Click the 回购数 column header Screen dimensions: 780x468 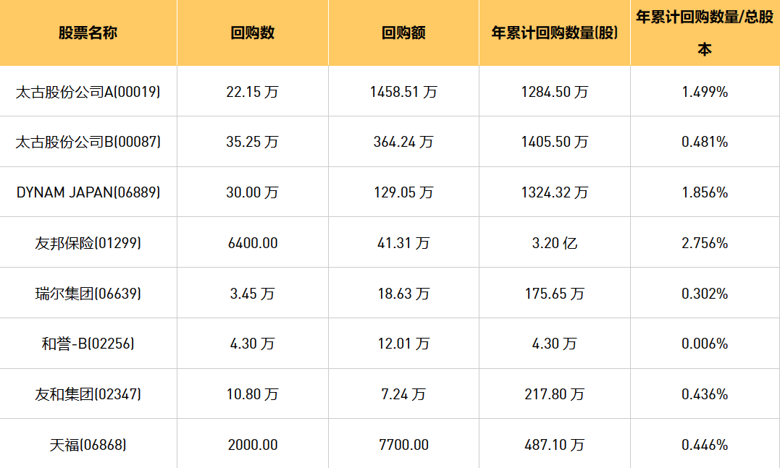click(x=252, y=33)
